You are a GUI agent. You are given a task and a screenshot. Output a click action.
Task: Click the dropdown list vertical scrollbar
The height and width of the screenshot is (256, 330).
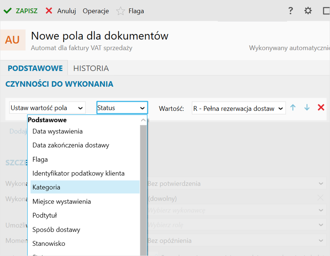tap(143, 183)
